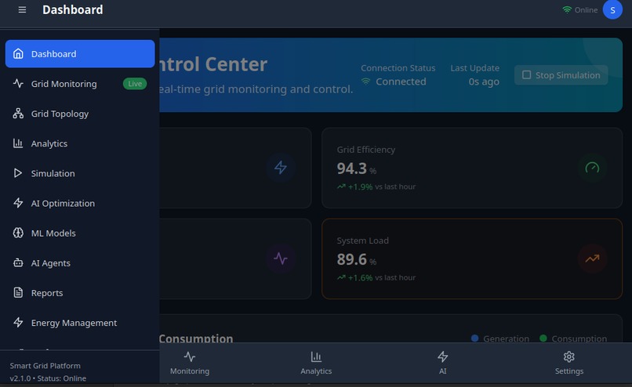Switch to Monitoring tab label in bottom bar
This screenshot has width=632, height=387.
point(190,371)
